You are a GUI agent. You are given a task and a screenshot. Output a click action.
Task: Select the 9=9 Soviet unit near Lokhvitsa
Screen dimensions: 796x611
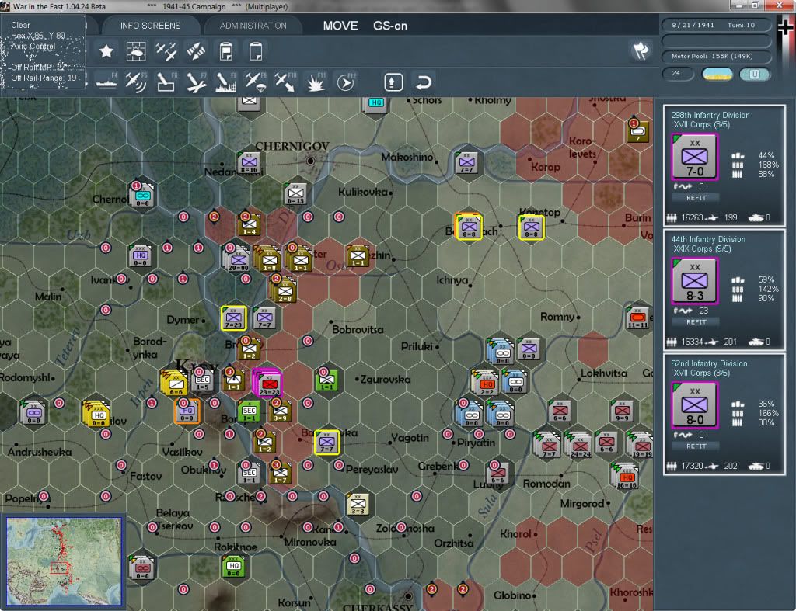(623, 411)
